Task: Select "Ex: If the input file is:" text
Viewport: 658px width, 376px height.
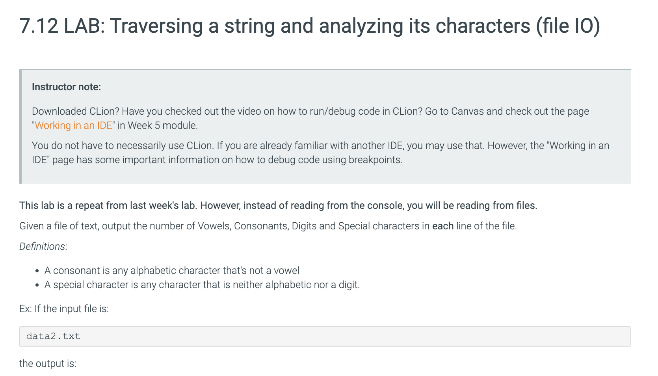Action: tap(64, 309)
